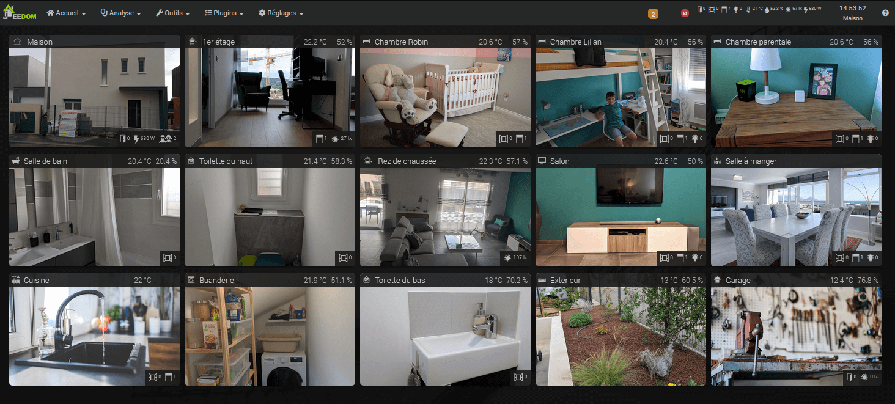Click the red updates icon in header
Image resolution: width=895 pixels, height=404 pixels.
click(x=685, y=13)
